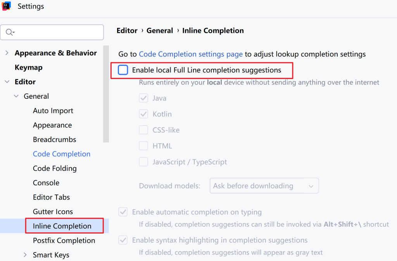Collapse the Editor tree node
Viewport: 397px width, 261px height.
[x=7, y=82]
